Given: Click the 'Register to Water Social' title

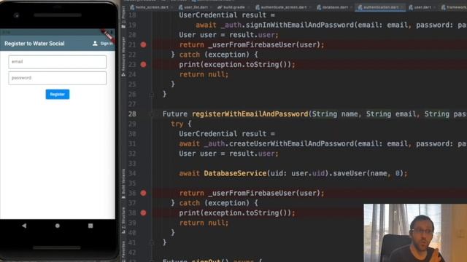Looking at the screenshot, I should (34, 44).
